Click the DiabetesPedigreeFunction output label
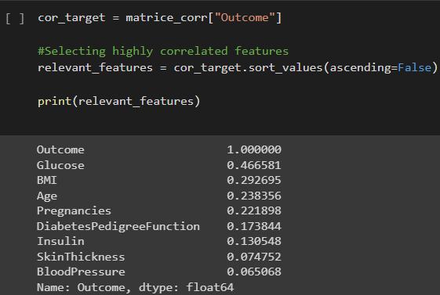The image size is (440, 295). coord(118,226)
